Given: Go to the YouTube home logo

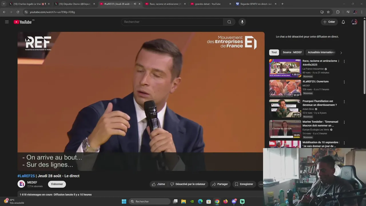Looking at the screenshot, I should pos(23,22).
